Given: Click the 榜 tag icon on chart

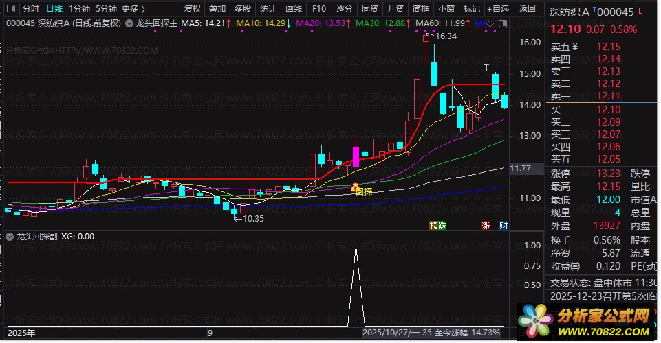Looking at the screenshot, I should 433,225.
